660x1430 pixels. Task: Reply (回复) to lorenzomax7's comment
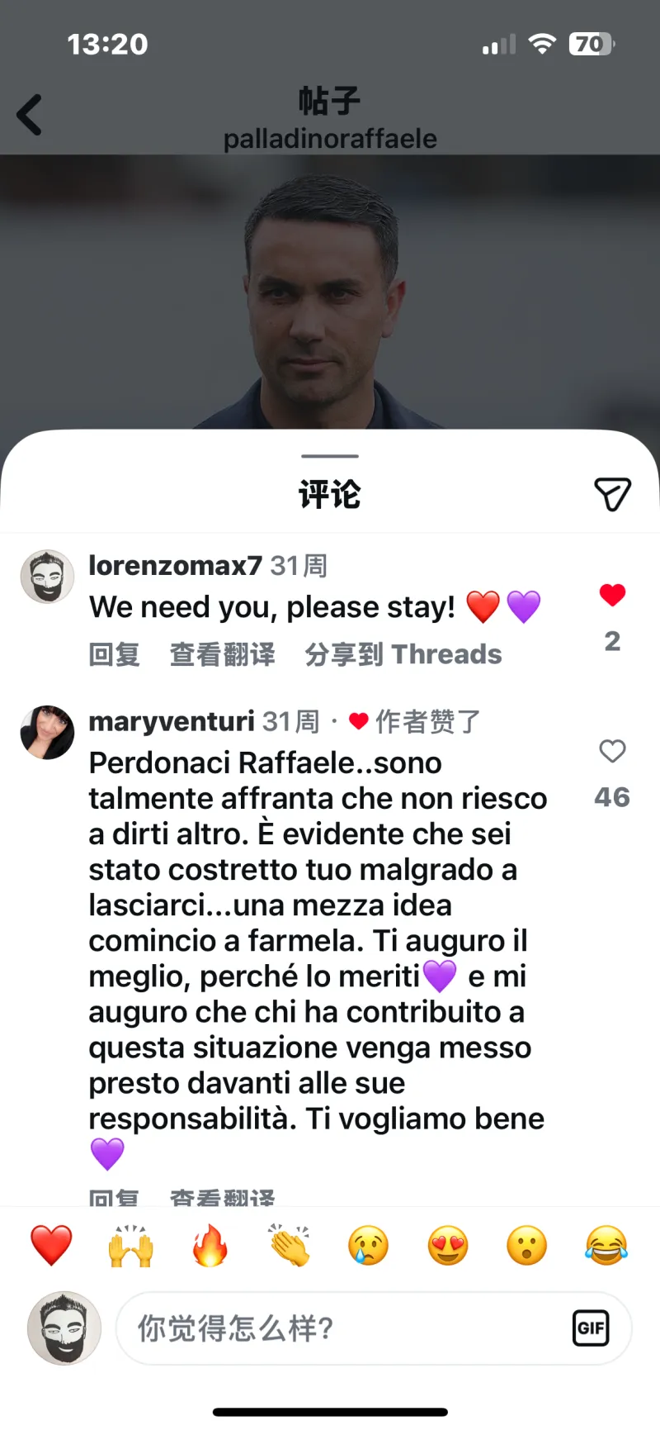click(x=115, y=654)
